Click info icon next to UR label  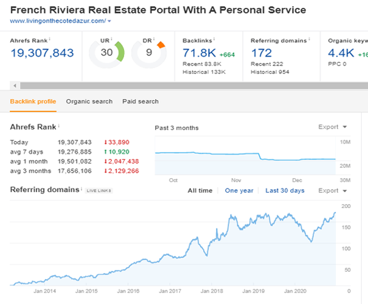[x=111, y=39]
